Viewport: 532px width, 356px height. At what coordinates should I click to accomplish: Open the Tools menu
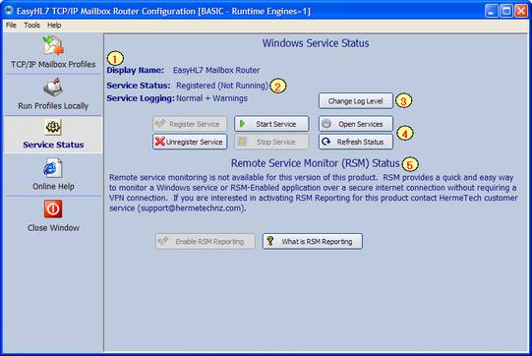pyautogui.click(x=31, y=26)
